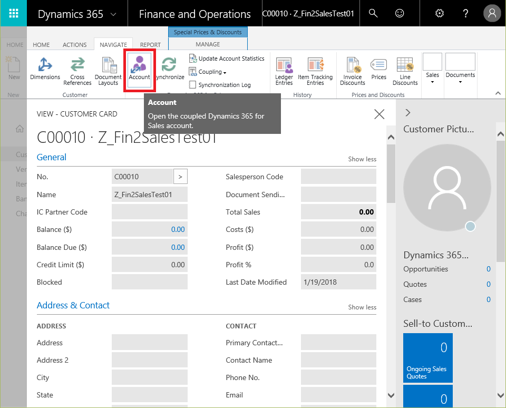Open the Cases count link
Image resolution: width=506 pixels, height=408 pixels.
pos(489,299)
